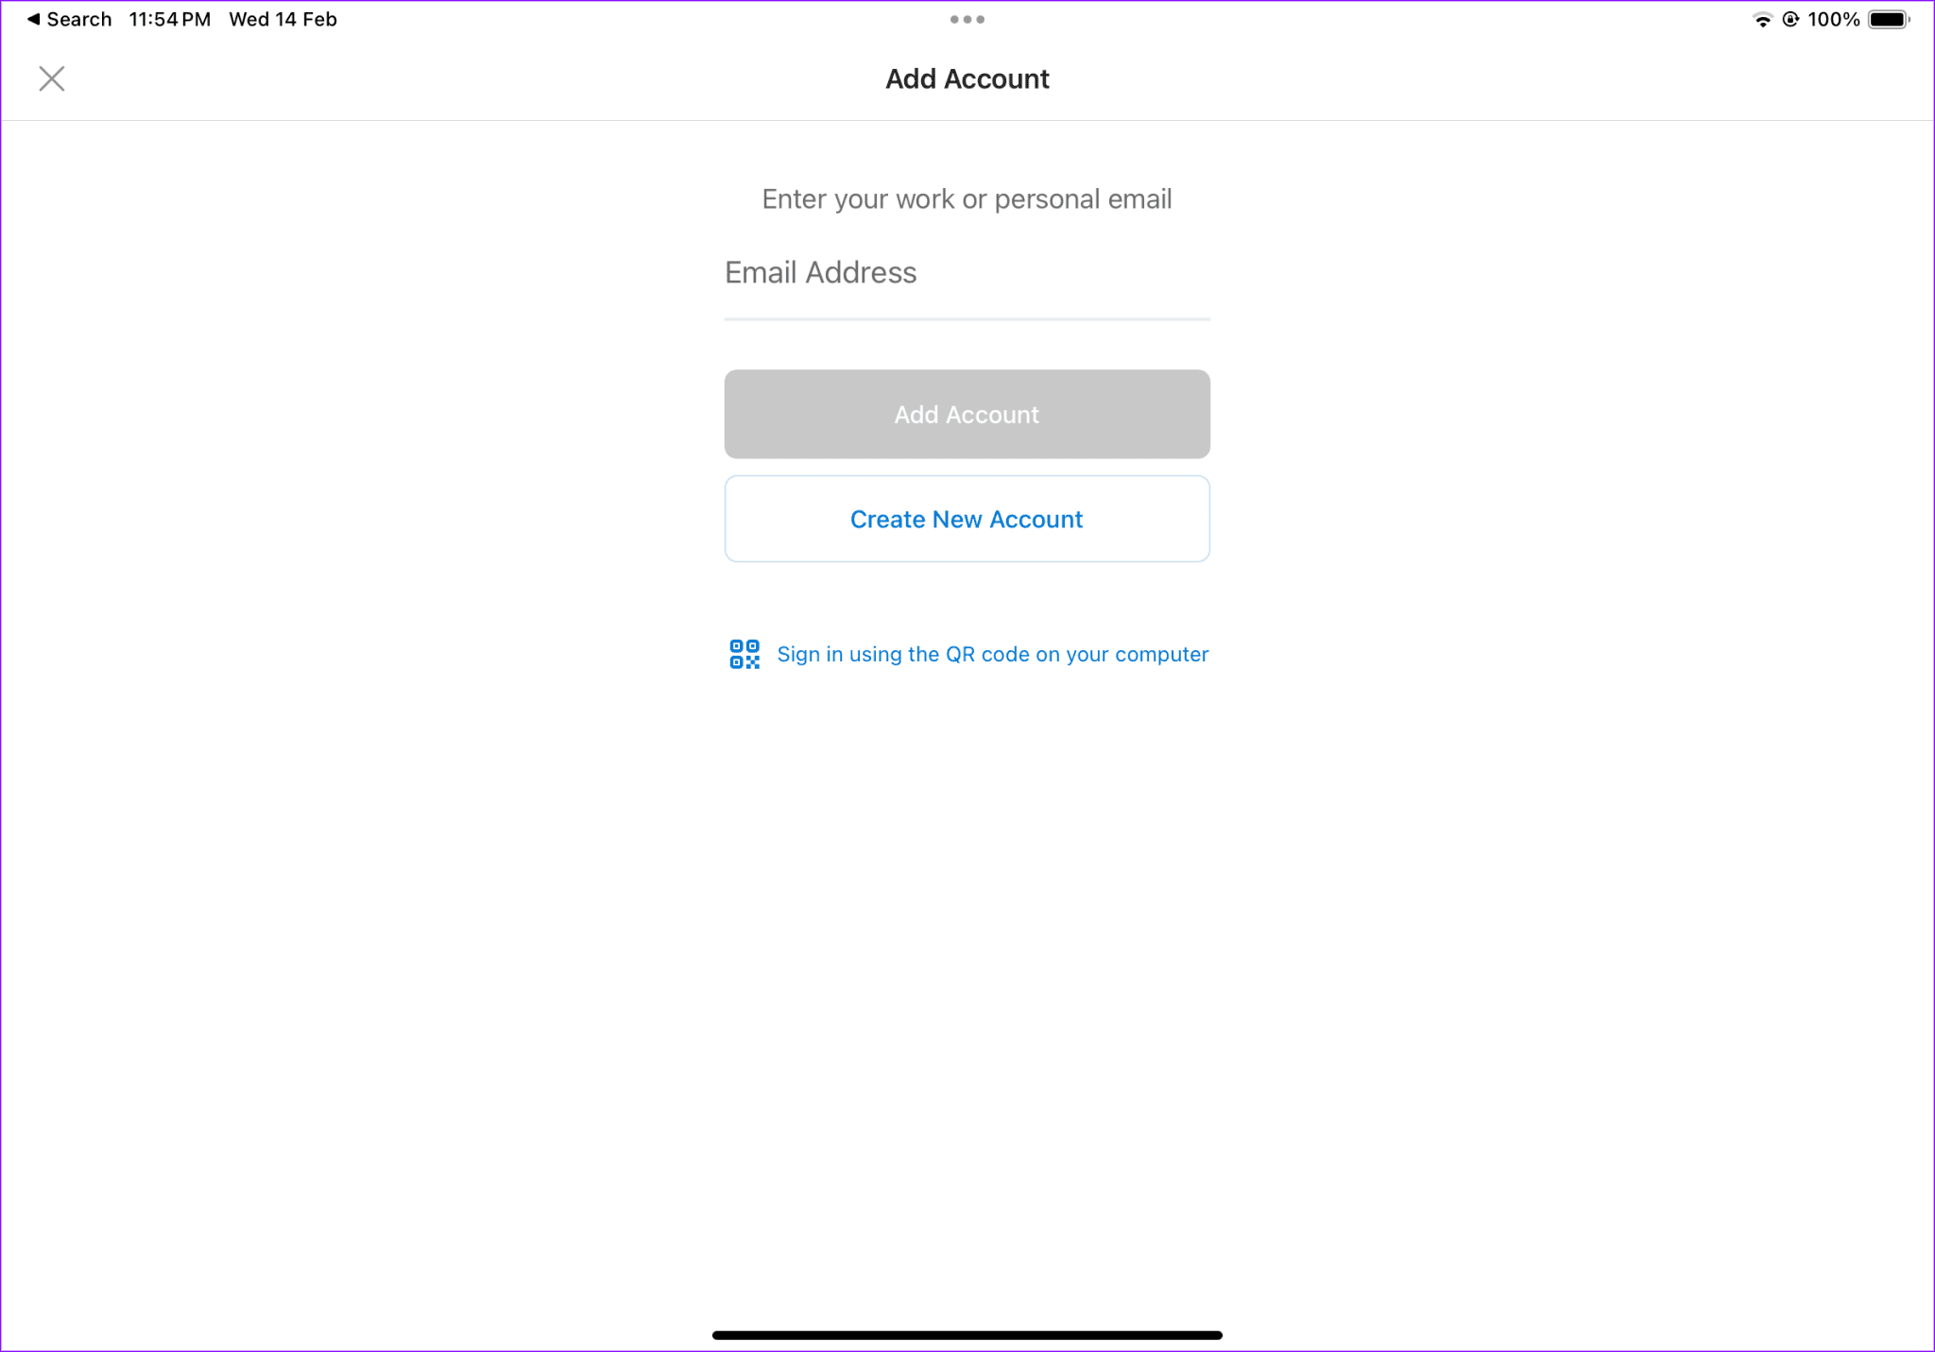This screenshot has width=1935, height=1352.
Task: Open the multitasking ellipsis menu
Action: click(967, 19)
